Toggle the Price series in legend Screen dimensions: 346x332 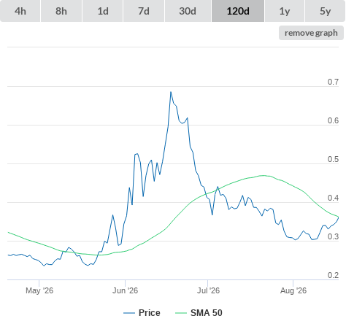(x=149, y=313)
